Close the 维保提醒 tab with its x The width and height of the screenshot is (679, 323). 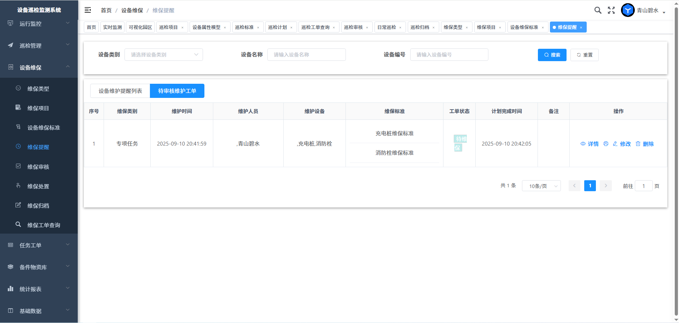pyautogui.click(x=581, y=28)
